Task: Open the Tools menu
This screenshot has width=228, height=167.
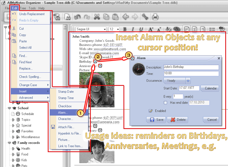Action: point(32,8)
